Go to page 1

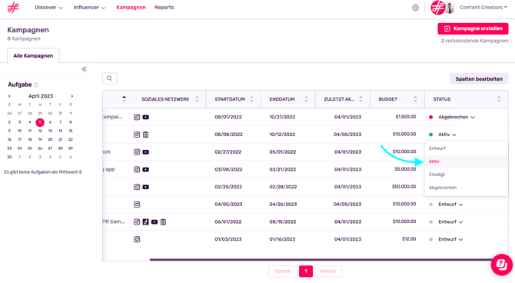(x=306, y=271)
